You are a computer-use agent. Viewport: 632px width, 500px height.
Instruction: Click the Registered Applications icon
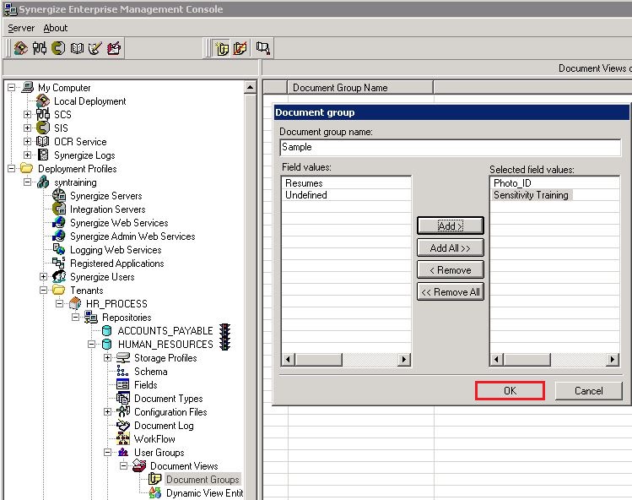[x=59, y=264]
